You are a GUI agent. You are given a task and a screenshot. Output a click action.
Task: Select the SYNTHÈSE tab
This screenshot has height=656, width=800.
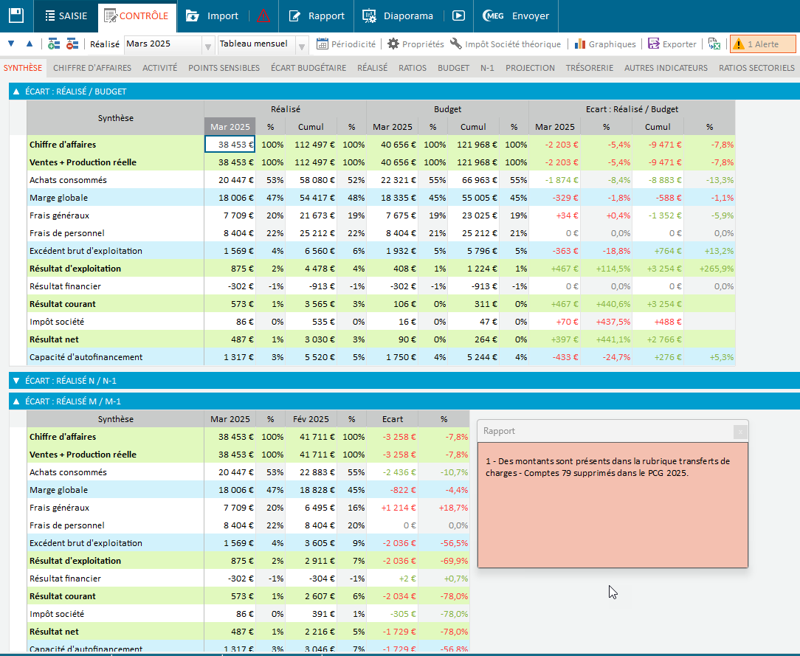(23, 68)
